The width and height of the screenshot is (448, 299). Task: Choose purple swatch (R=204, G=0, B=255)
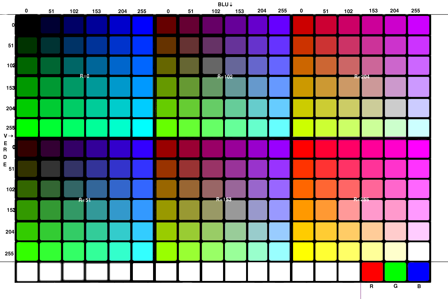tap(419, 25)
